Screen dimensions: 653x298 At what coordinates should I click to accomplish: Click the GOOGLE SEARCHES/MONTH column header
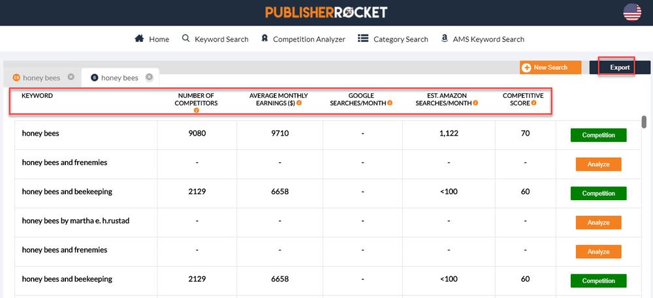coord(361,99)
